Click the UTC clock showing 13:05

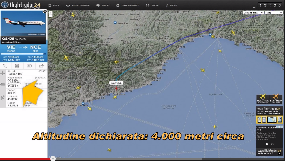[x=270, y=5]
